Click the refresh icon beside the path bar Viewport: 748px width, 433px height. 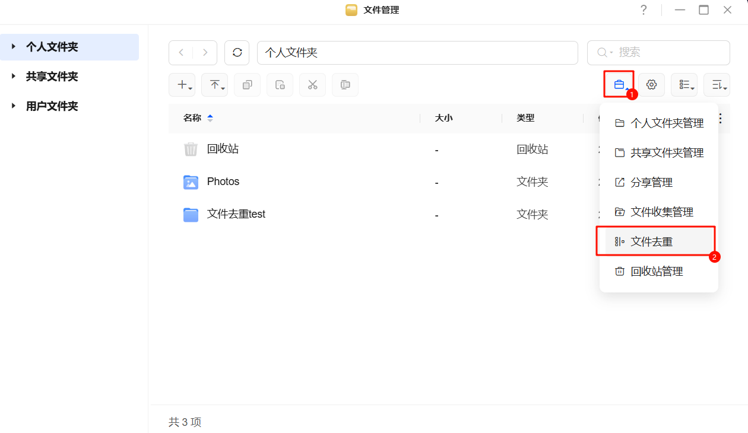tap(237, 53)
